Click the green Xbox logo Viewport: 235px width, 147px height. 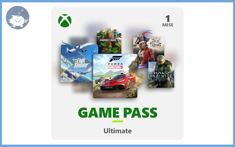[x=65, y=21]
